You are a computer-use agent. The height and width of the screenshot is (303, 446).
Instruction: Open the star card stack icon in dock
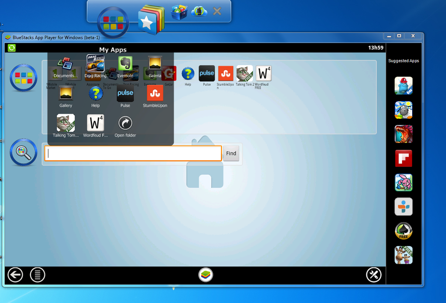pos(150,20)
